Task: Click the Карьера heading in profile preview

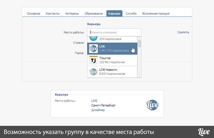Action: [62, 95]
